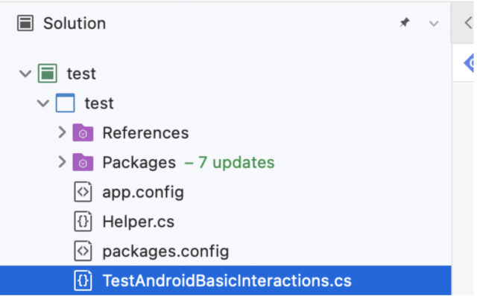The height and width of the screenshot is (296, 477).
Task: Select TestAndroidBasicInteractions.cs file
Action: click(x=225, y=280)
